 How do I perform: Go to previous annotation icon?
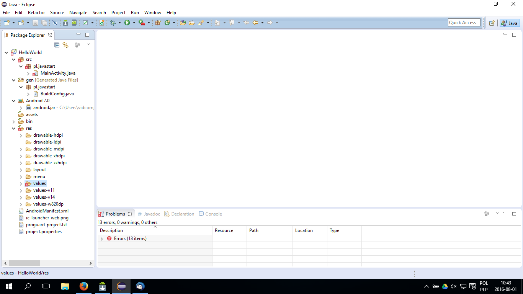point(232,23)
